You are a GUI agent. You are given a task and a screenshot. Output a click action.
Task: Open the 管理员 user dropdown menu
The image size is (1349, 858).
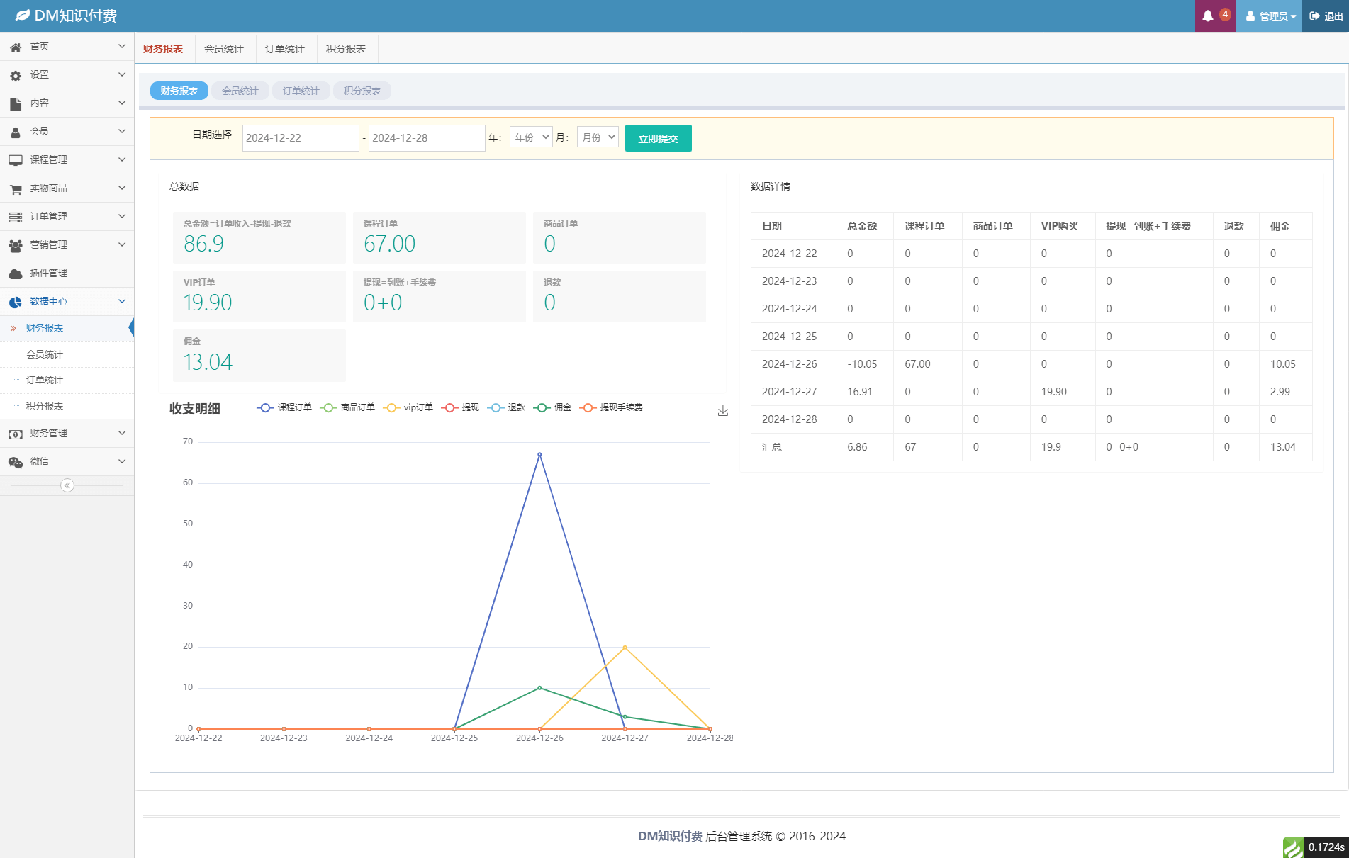(x=1270, y=16)
